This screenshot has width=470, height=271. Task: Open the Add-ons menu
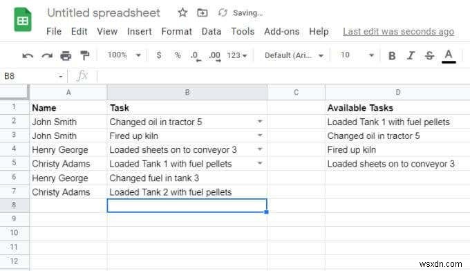pyautogui.click(x=282, y=32)
